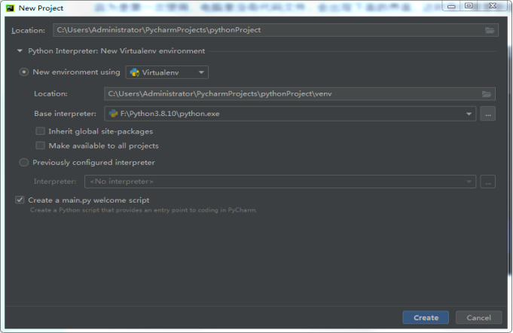
Task: Click the Cancel button
Action: (x=478, y=318)
